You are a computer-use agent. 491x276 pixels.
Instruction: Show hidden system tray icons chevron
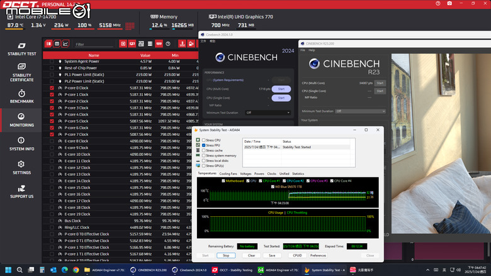(x=427, y=270)
